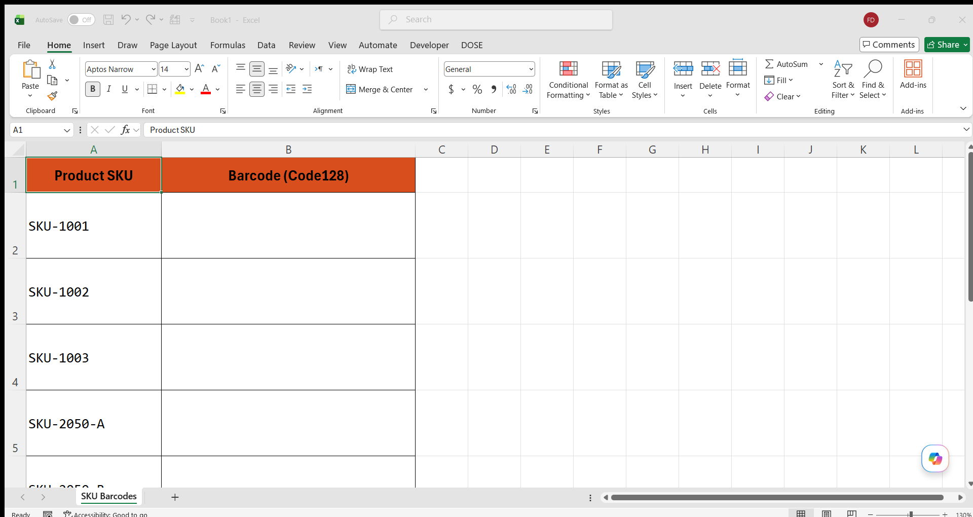The width and height of the screenshot is (973, 517).
Task: Turn on the AutoSave switch
Action: 81,20
